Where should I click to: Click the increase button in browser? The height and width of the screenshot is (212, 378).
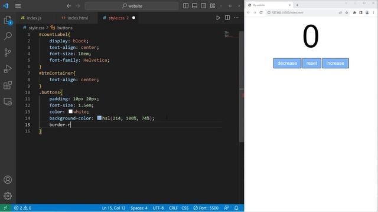click(335, 63)
